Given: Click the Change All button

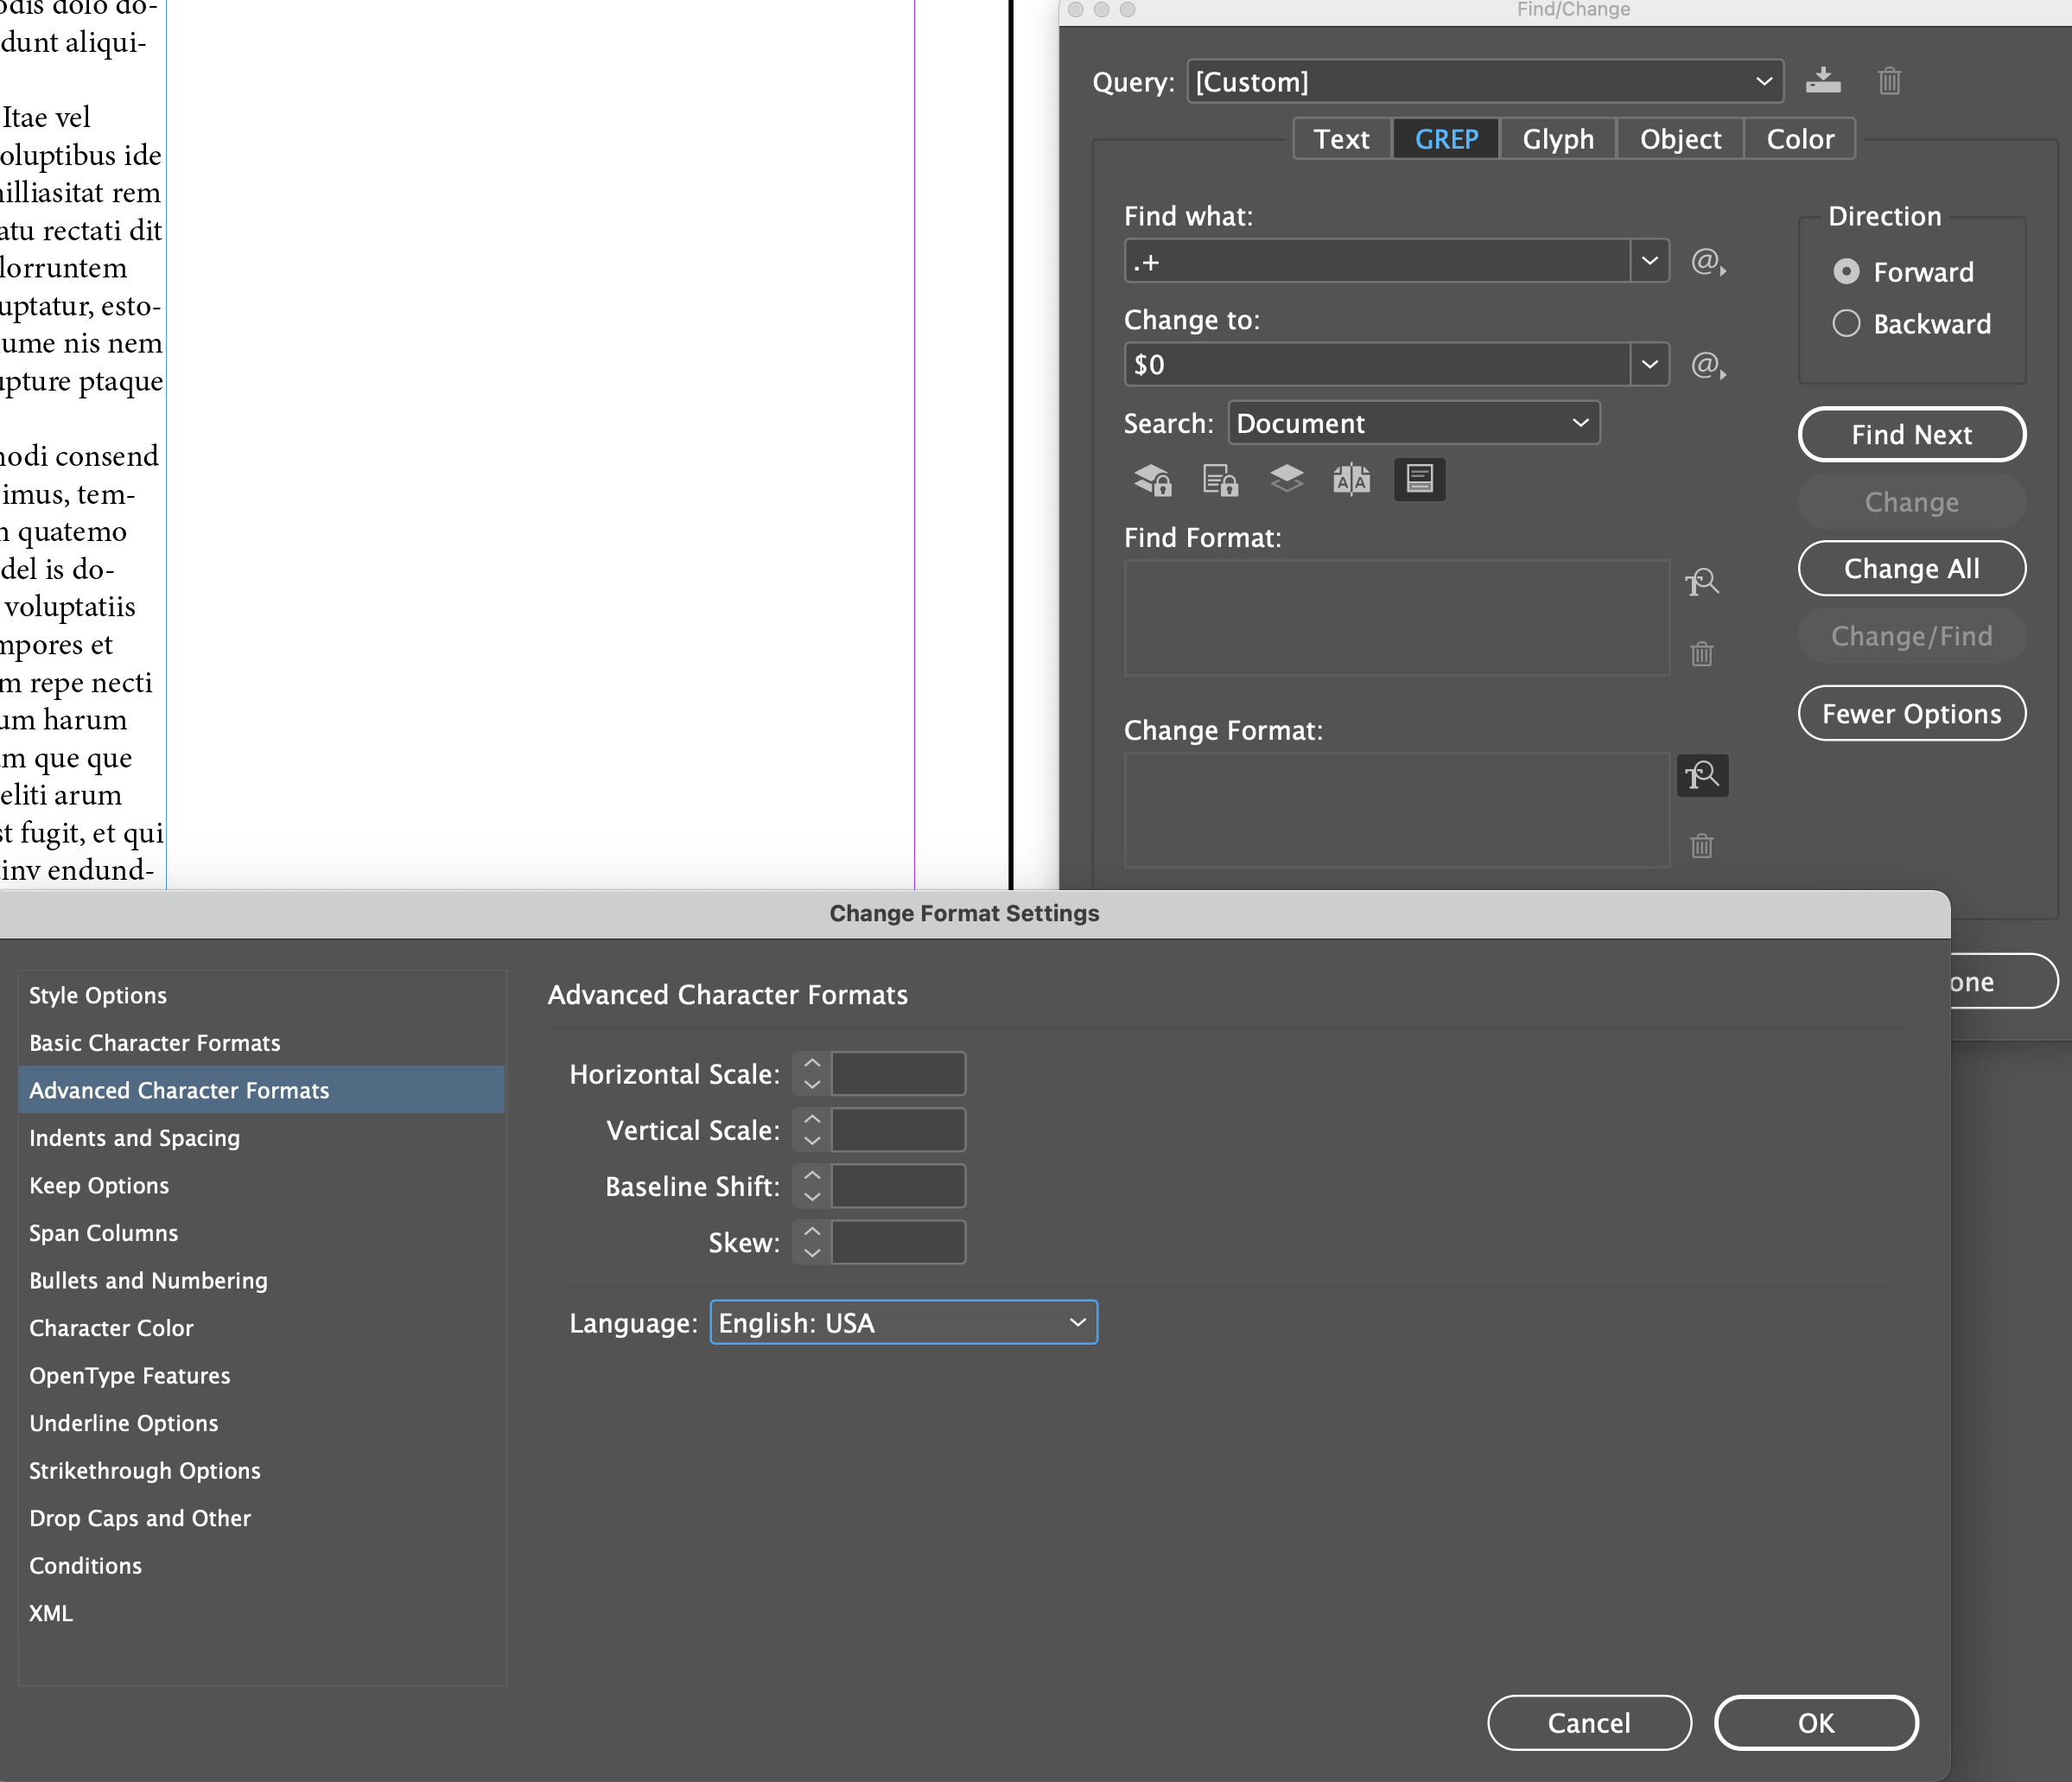Looking at the screenshot, I should point(1911,568).
